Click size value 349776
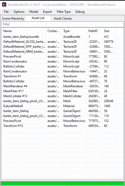The image size is (125, 186). 109,42
